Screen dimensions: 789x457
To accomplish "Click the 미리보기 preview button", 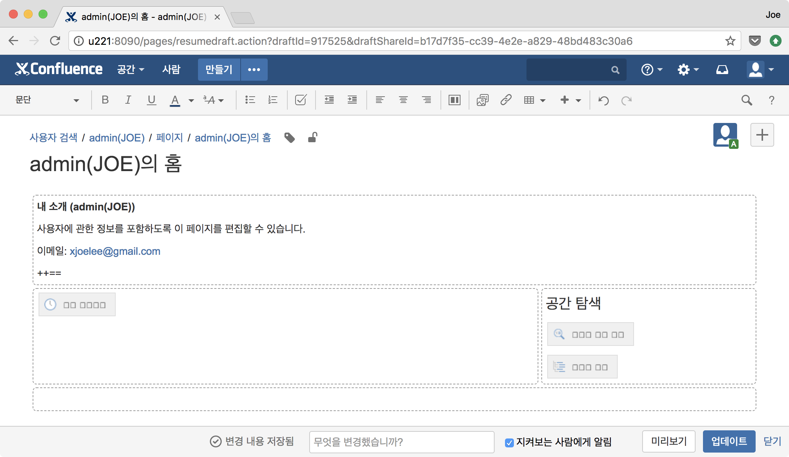I will [669, 441].
